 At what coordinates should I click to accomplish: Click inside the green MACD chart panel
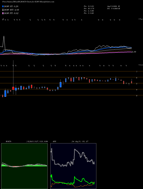pos(24,166)
